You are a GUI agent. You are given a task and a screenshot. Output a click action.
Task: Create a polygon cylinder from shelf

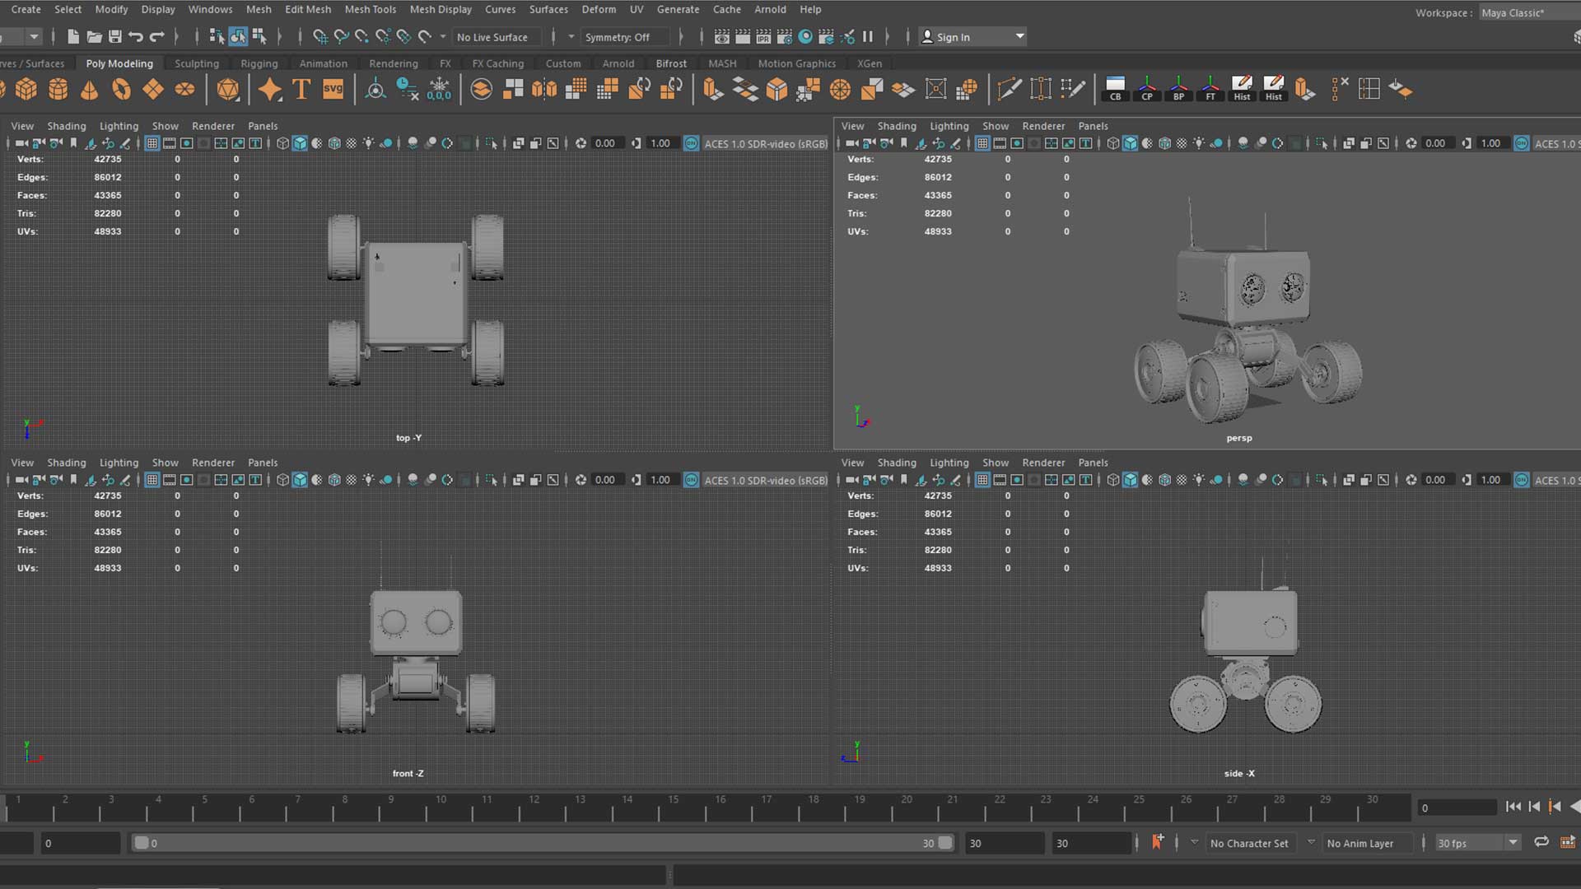58,89
